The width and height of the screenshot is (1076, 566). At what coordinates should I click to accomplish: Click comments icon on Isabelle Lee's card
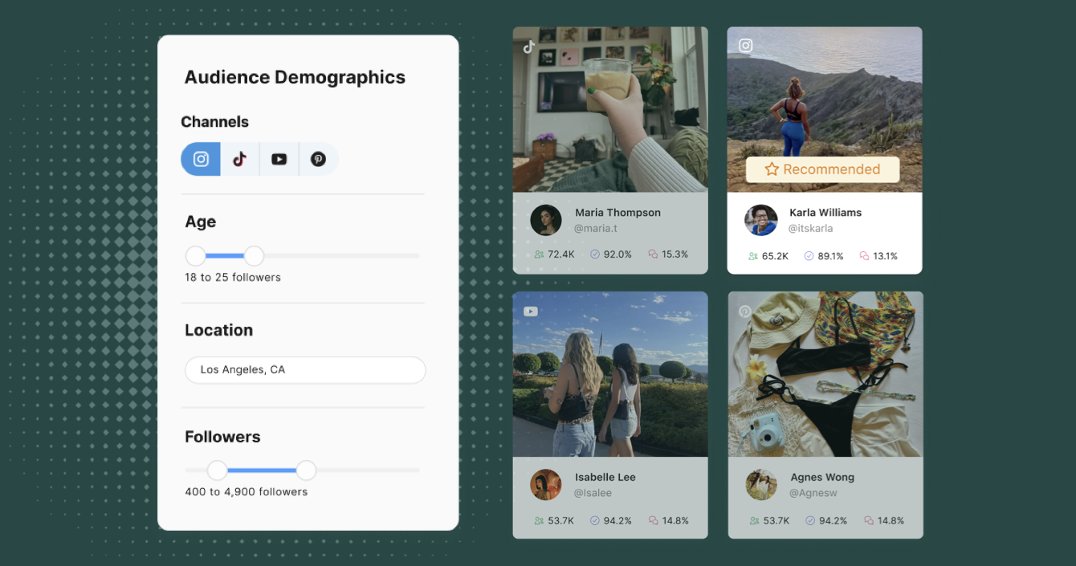tap(654, 521)
